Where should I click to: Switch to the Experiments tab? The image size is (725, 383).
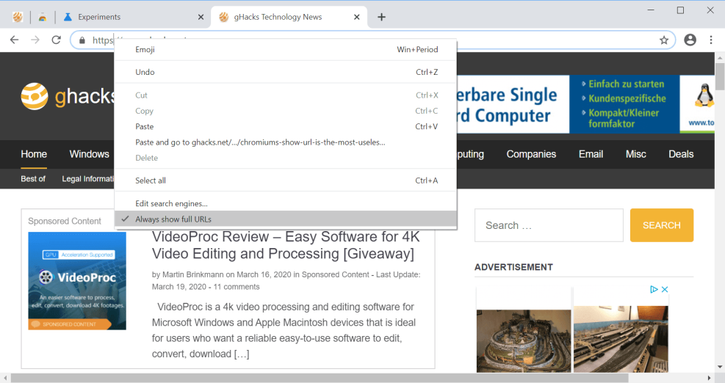point(134,17)
